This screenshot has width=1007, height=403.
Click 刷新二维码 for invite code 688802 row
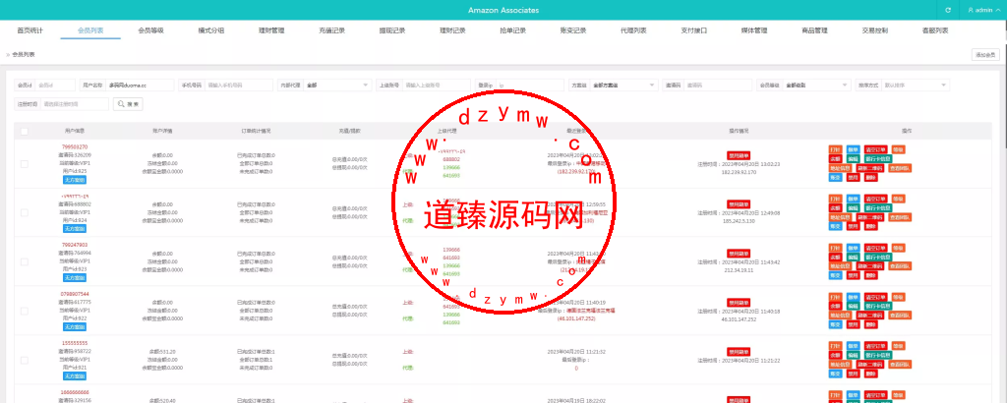[870, 217]
